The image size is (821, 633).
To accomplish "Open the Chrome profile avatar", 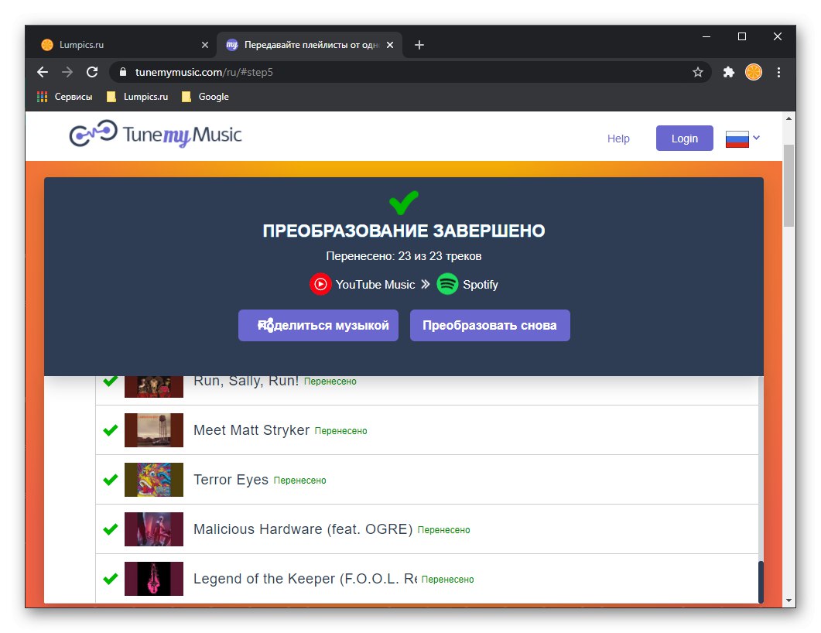I will pyautogui.click(x=754, y=72).
